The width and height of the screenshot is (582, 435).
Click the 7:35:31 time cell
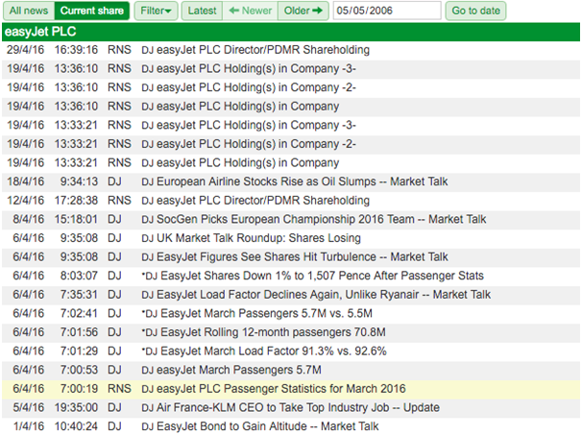(79, 295)
